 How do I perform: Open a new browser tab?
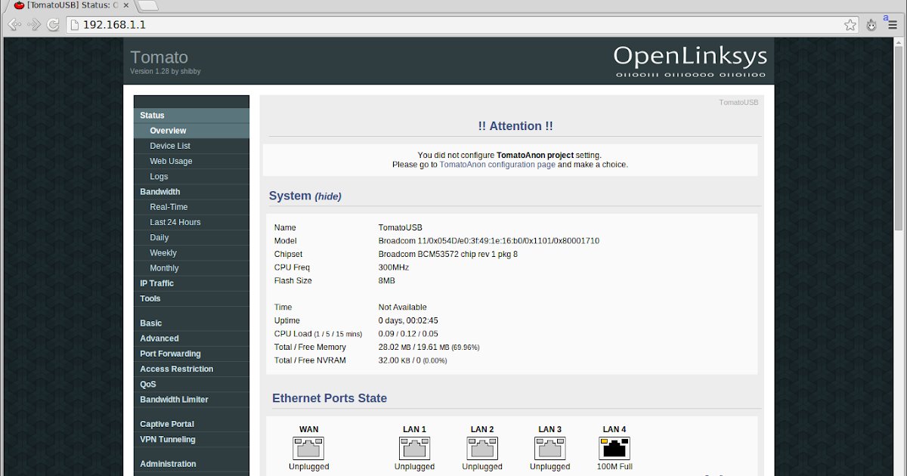148,5
